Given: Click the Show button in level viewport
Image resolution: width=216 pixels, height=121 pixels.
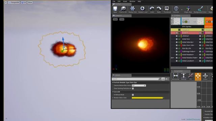Looking at the screenshot, I should point(30,2).
